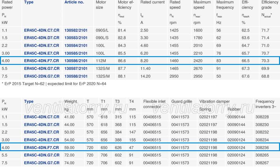This screenshot has height=167, width=280.
Task: Open the ER45C-4DN.D7.CR link in the 44.00 kg row
Action: 42,124
